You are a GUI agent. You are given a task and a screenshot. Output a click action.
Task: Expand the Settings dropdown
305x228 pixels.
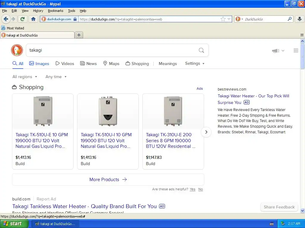click(195, 64)
